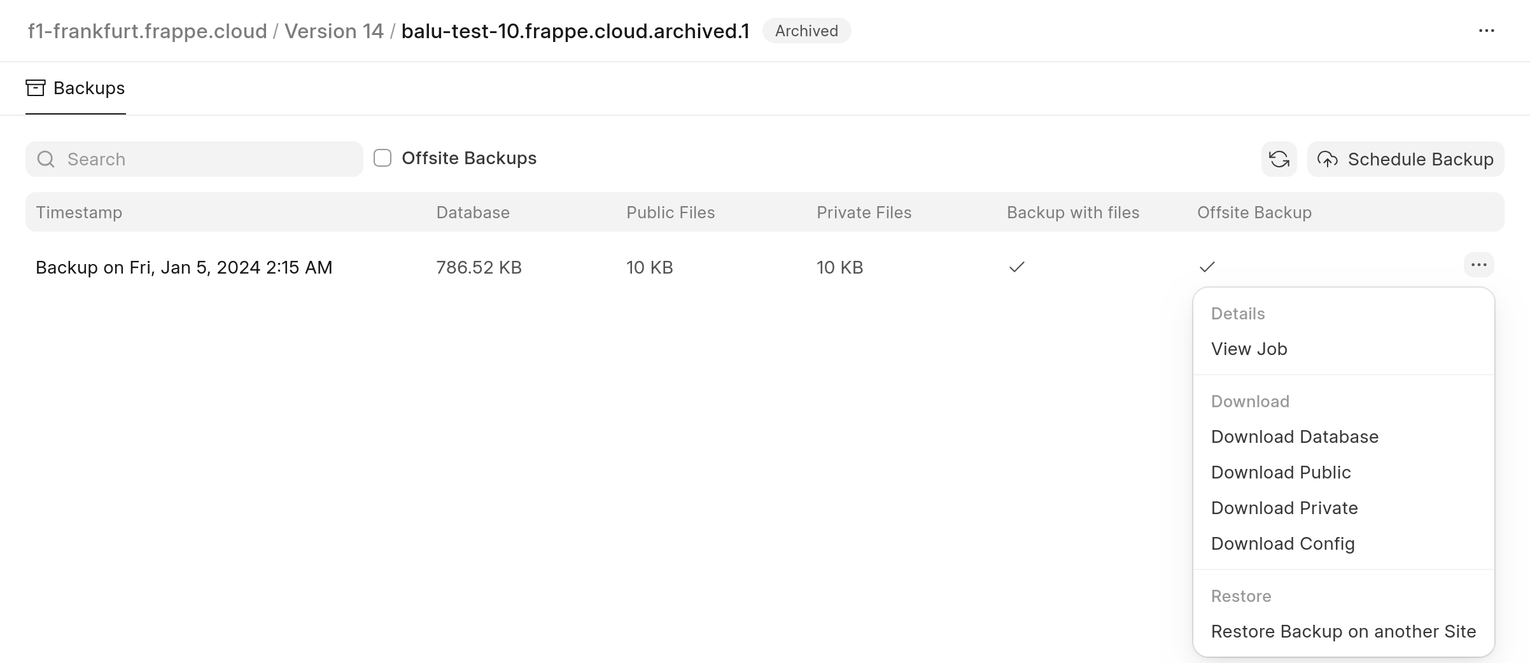Go to f1-frankfurt.frappe.cloud breadcrumb
This screenshot has height=663, width=1530.
tap(147, 31)
